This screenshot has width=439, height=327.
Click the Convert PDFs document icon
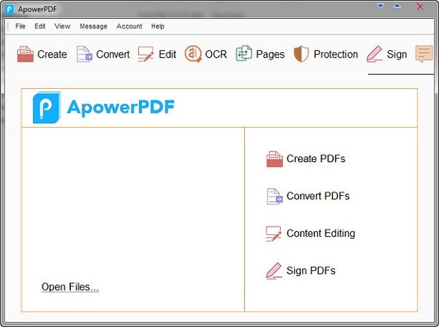[274, 196]
